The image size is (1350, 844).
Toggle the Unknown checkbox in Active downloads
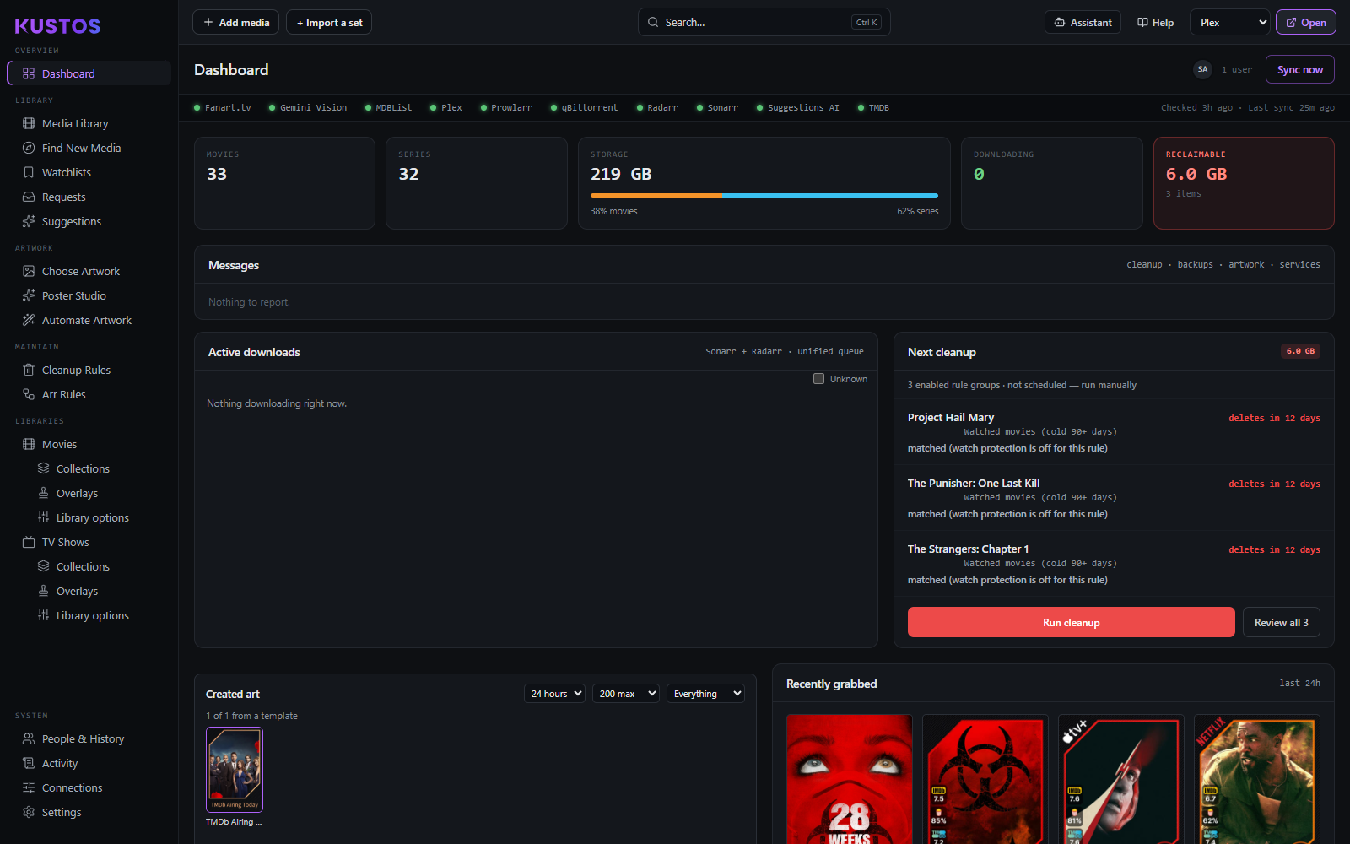[818, 379]
